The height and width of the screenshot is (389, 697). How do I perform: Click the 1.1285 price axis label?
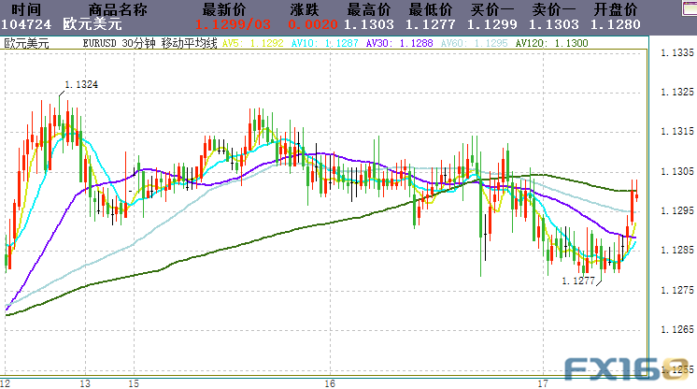pos(677,250)
